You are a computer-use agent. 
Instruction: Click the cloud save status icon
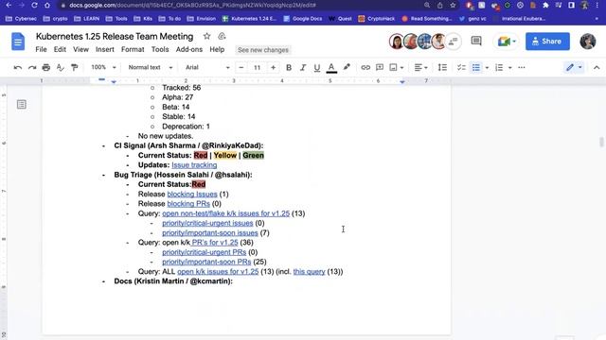coord(222,36)
